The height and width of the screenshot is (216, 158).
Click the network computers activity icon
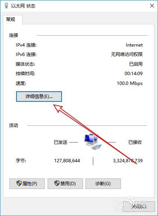point(93,142)
